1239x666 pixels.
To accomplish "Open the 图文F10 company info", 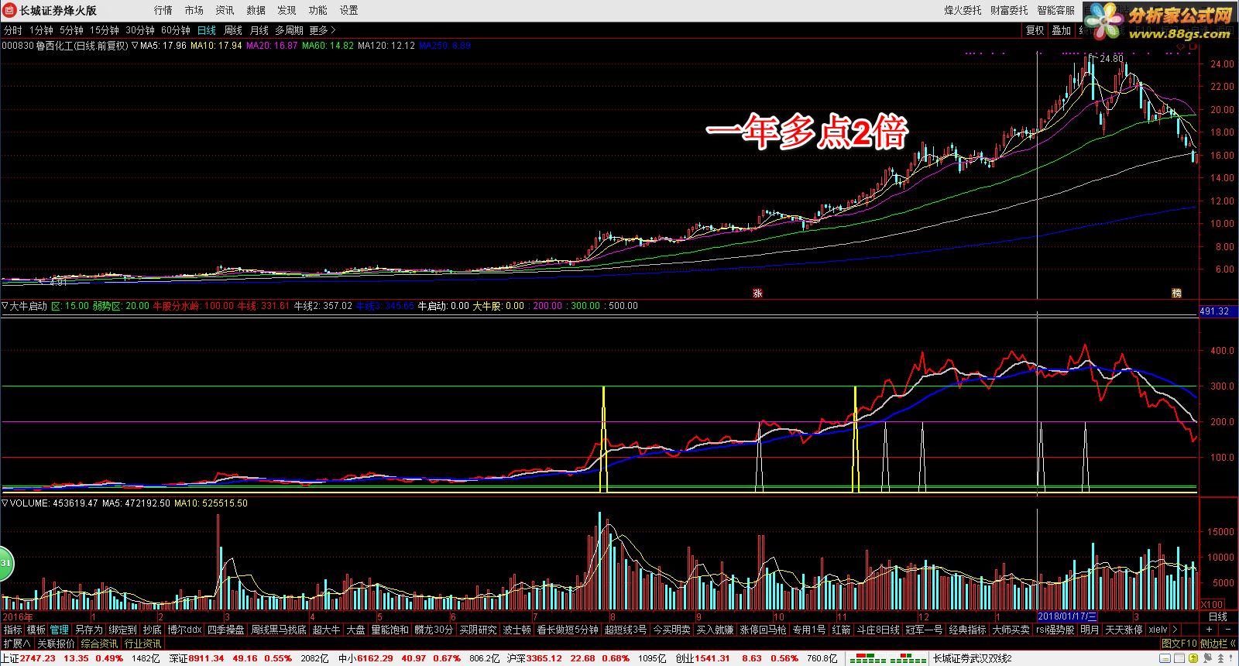I will [1179, 644].
